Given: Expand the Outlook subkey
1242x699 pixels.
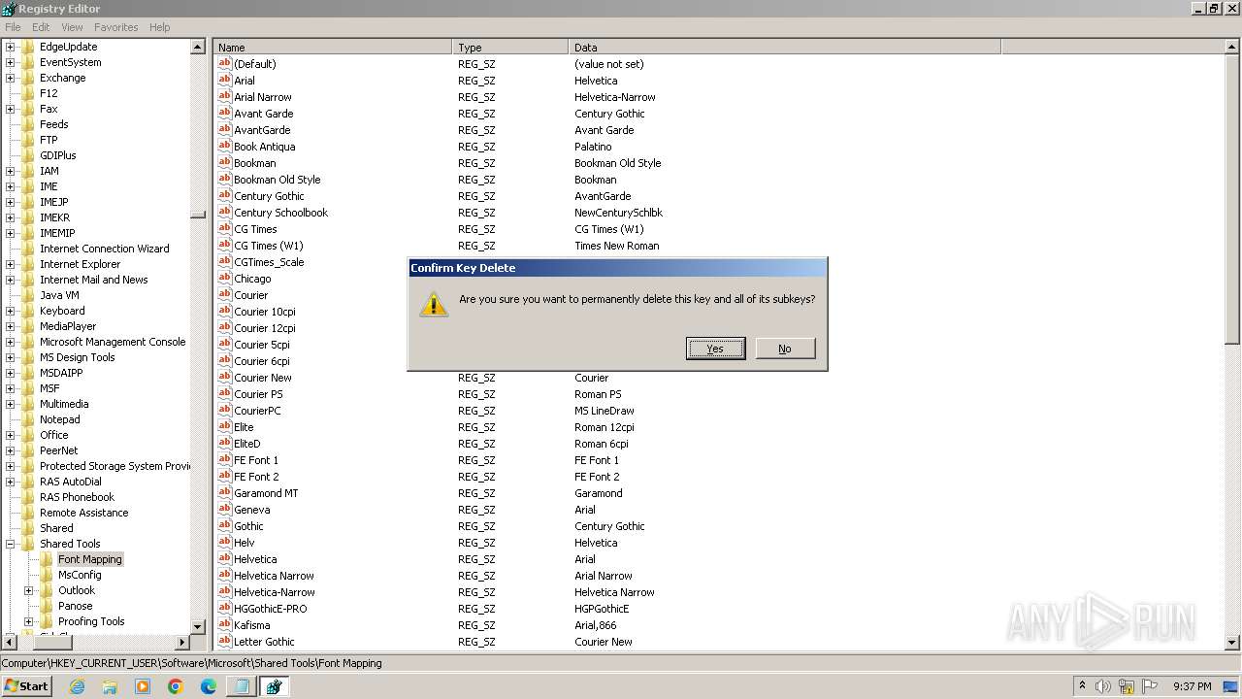Looking at the screenshot, I should point(28,590).
